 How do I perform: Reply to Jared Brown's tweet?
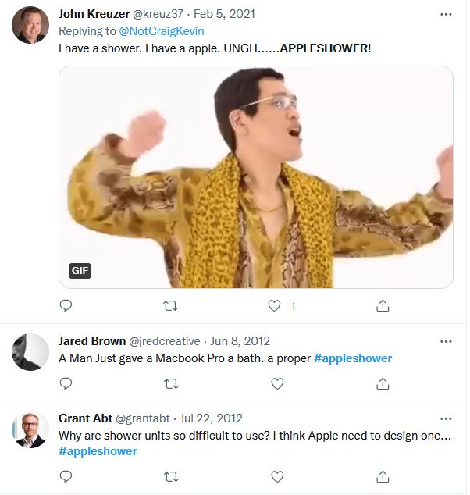tap(66, 383)
